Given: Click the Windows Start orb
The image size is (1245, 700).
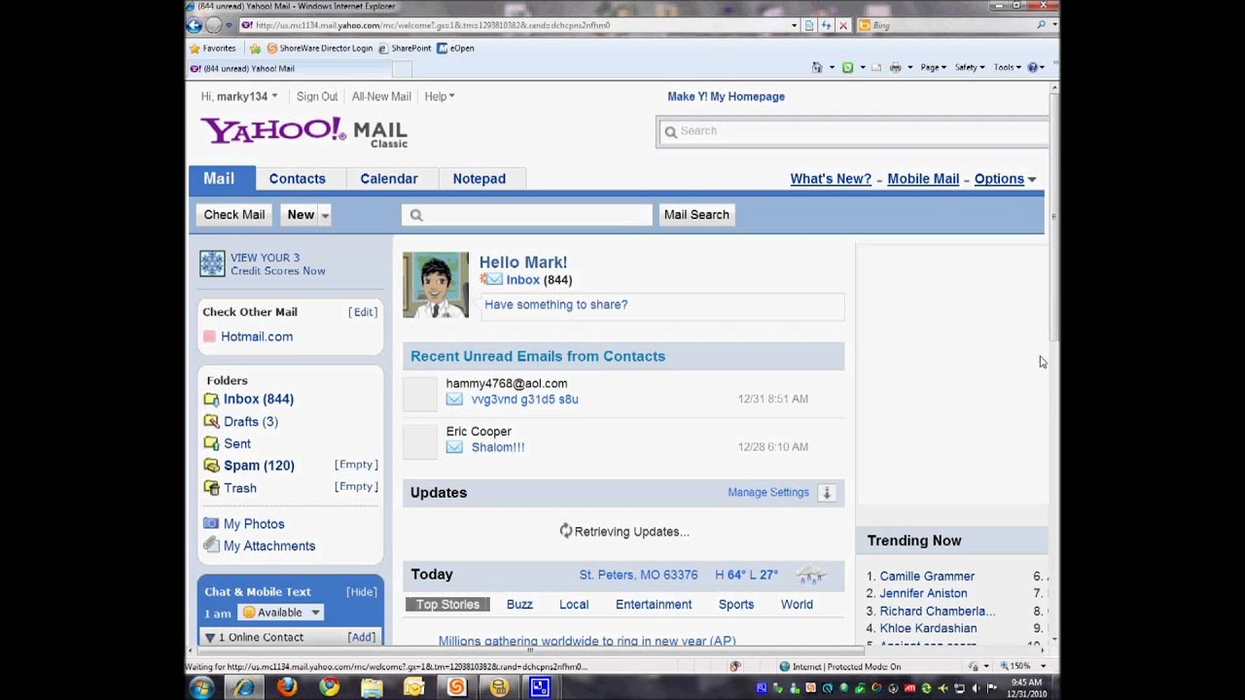Looking at the screenshot, I should tap(201, 687).
